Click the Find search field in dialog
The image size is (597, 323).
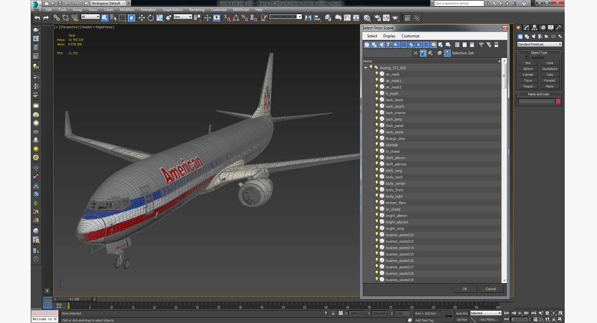coord(387,53)
